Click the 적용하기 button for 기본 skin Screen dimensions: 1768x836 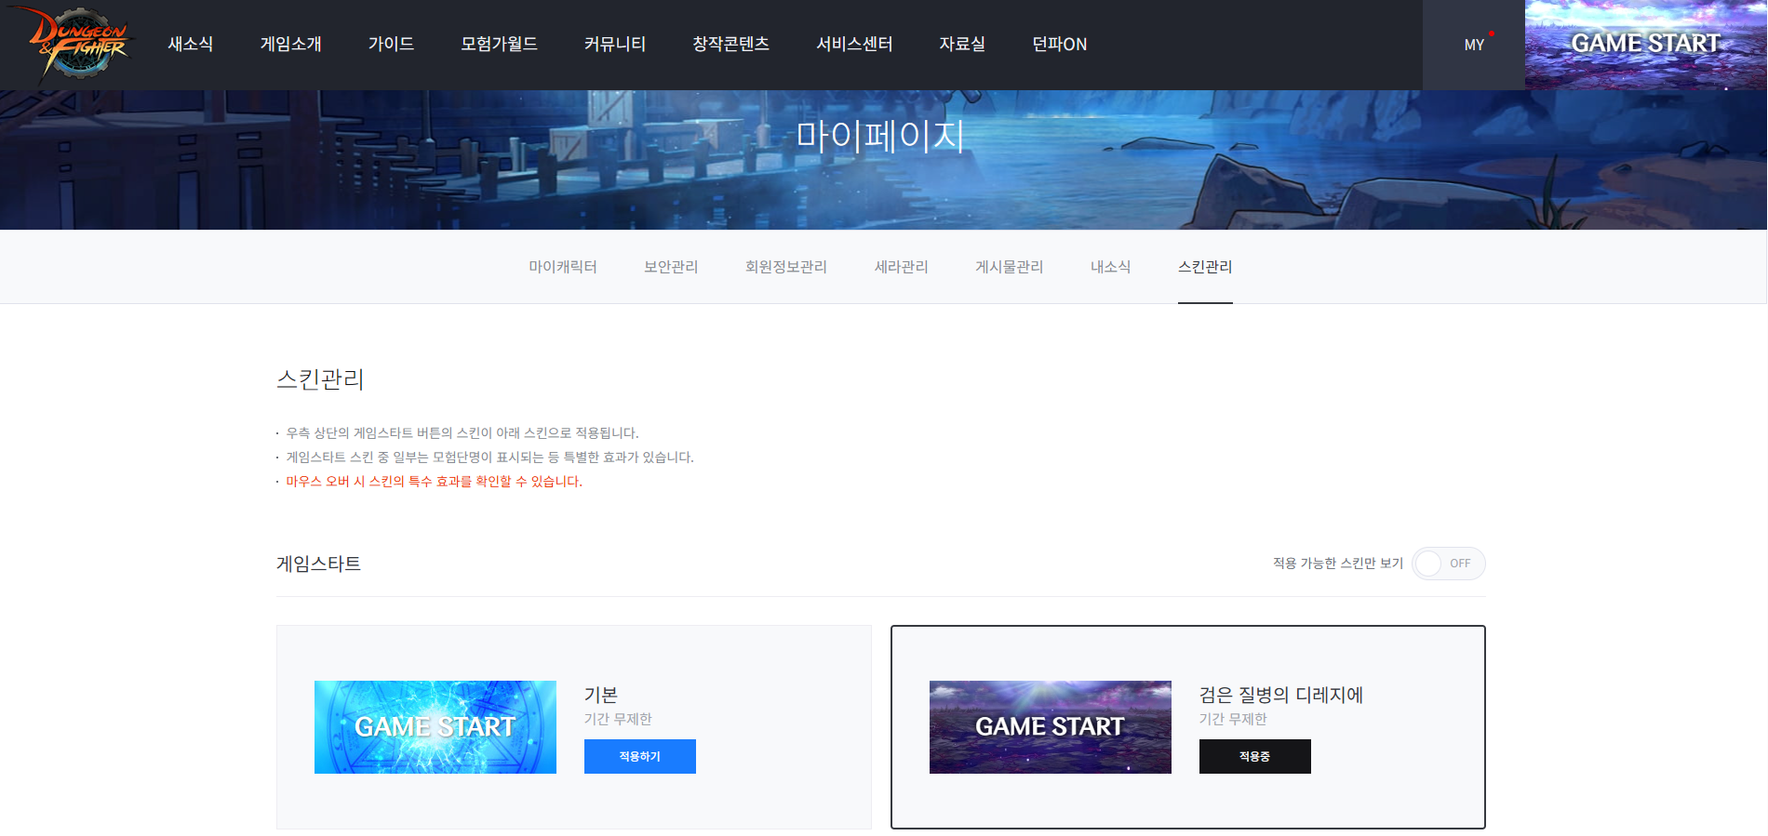(639, 756)
